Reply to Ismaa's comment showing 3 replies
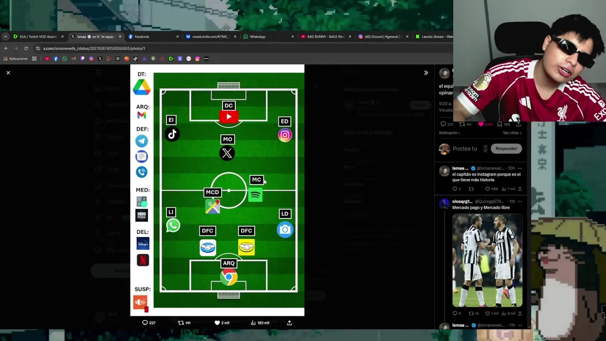This screenshot has height=341, width=606. 456,189
